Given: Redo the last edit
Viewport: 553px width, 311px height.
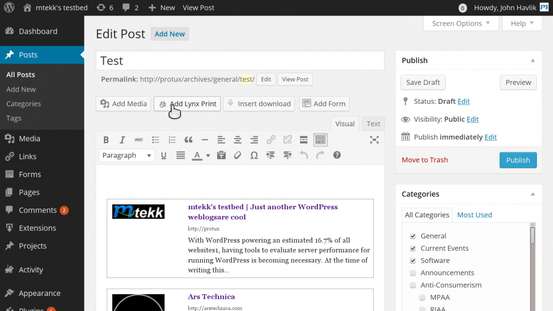Looking at the screenshot, I should [320, 155].
